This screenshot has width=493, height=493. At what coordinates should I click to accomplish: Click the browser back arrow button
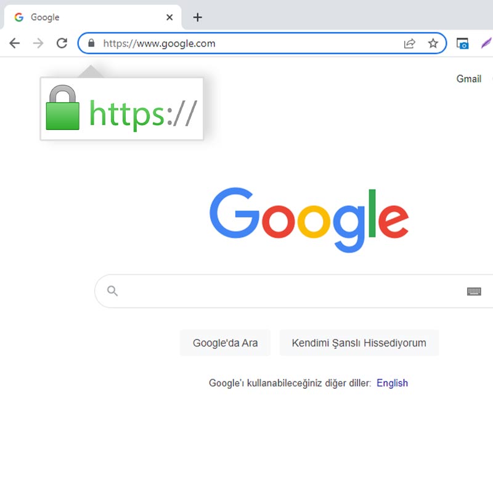[x=14, y=43]
